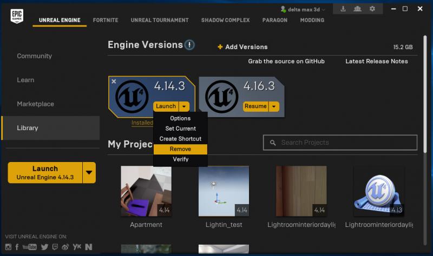
Task: Click the Installed link under 4.14.3
Action: point(142,123)
